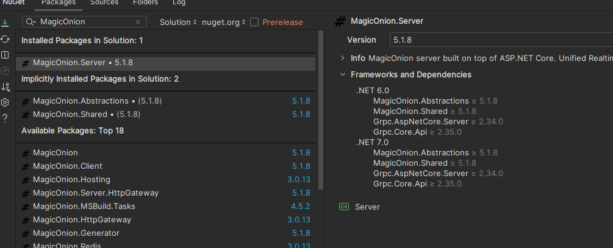Click version 3.0.13 link for MagicOnion.HttpGateway
Screen dimensions: 613x248
[299, 220]
